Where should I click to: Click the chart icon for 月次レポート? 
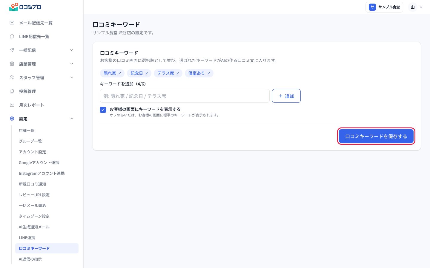[12, 105]
